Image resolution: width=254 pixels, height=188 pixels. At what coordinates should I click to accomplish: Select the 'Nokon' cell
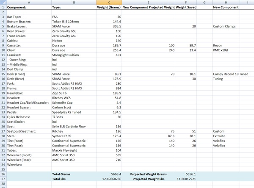(x=74, y=41)
